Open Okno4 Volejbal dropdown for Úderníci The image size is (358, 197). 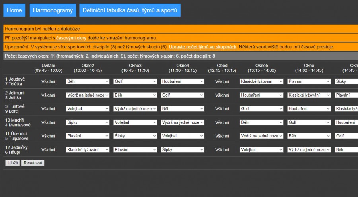183,136
